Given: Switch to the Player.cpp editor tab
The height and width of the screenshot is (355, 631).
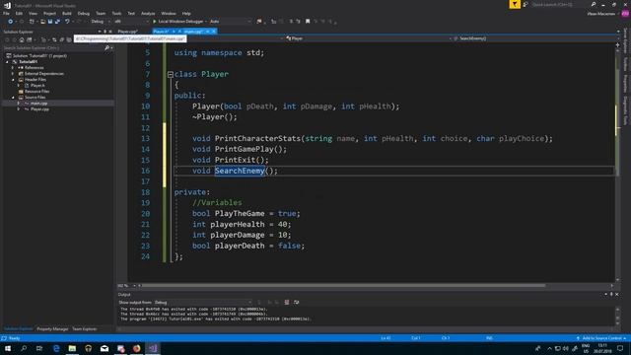Looking at the screenshot, I should pos(127,32).
